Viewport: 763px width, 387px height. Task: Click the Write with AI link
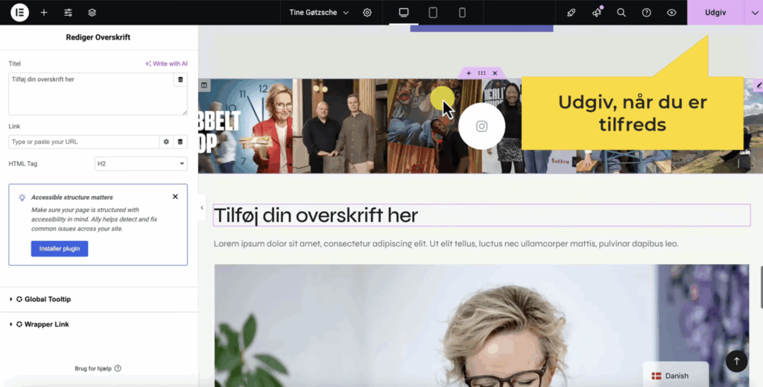point(166,64)
